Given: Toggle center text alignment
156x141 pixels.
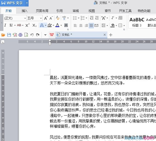Looking at the screenshot, I should (x=81, y=25).
